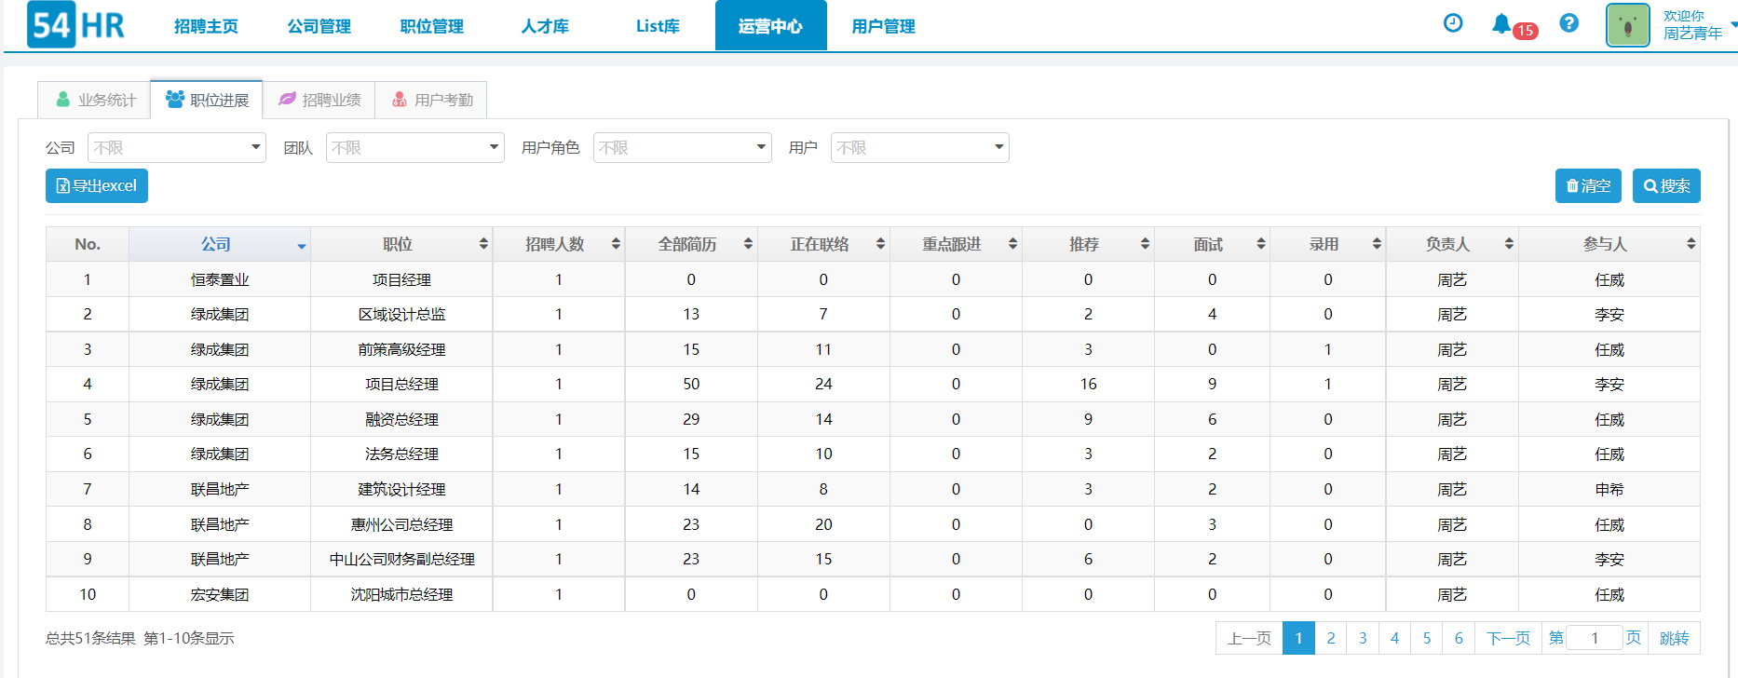Screen dimensions: 1738x678
Task: Sort by 正在联络 column arrows
Action: pyautogui.click(x=880, y=244)
